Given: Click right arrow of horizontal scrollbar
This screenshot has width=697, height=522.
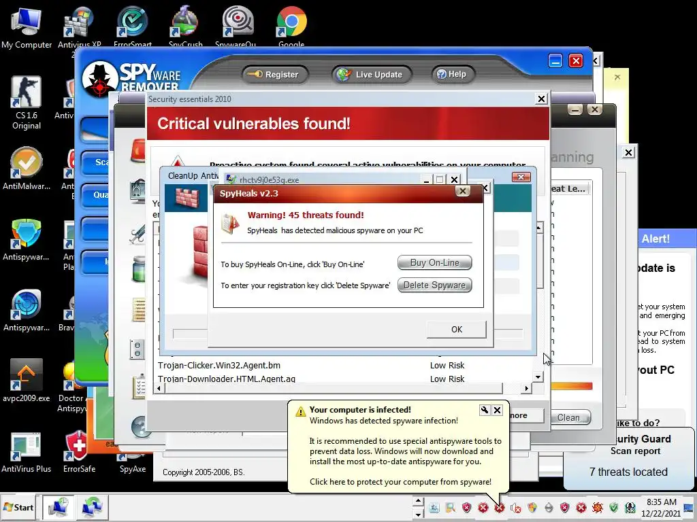Looking at the screenshot, I should (527, 388).
